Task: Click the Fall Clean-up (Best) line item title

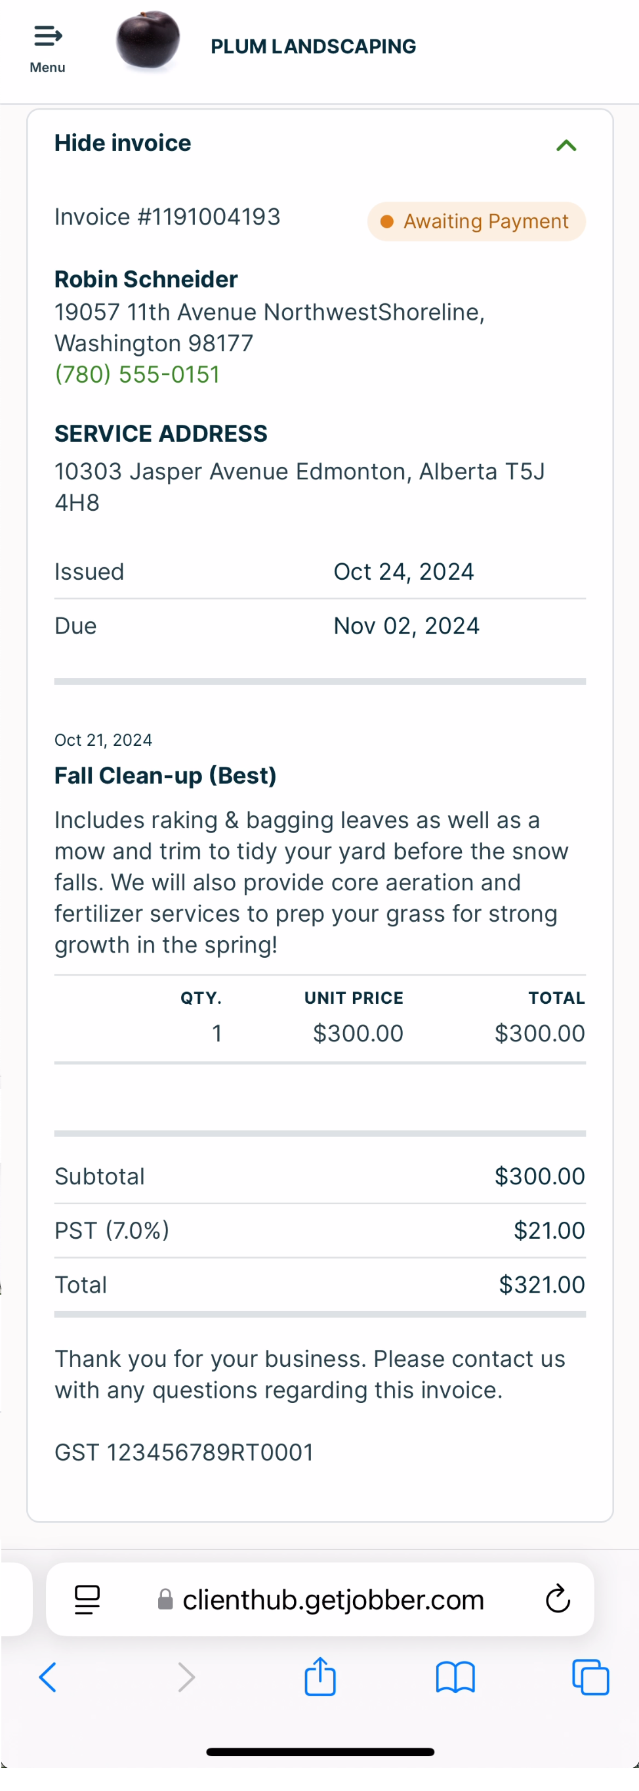Action: tap(165, 776)
